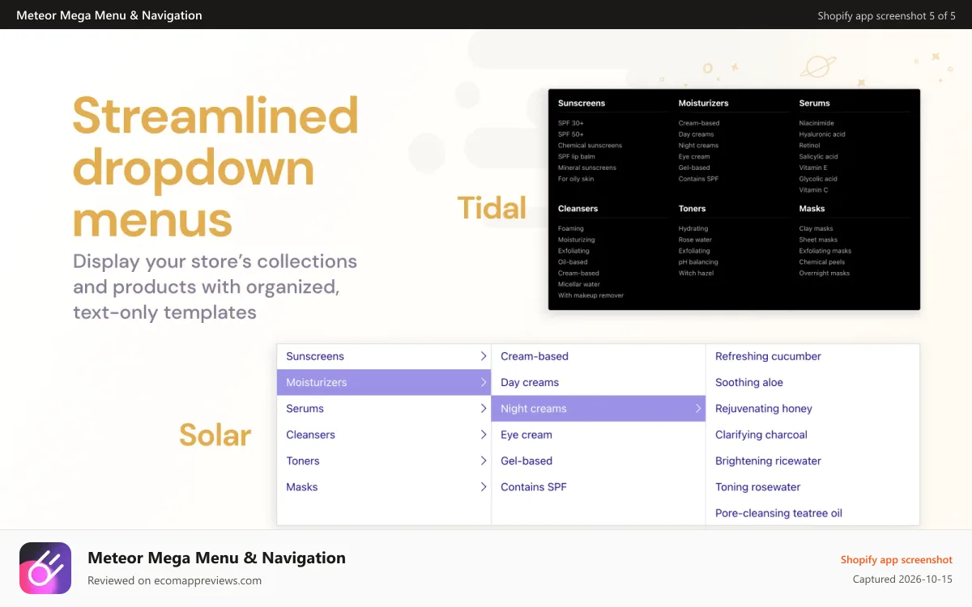This screenshot has width=972, height=607.
Task: Expand the Night creams submenu chevron
Action: pyautogui.click(x=697, y=409)
